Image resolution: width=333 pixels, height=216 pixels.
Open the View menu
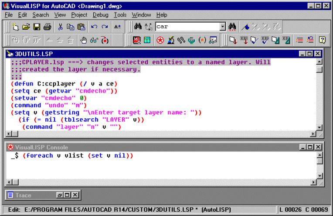[x=60, y=15]
